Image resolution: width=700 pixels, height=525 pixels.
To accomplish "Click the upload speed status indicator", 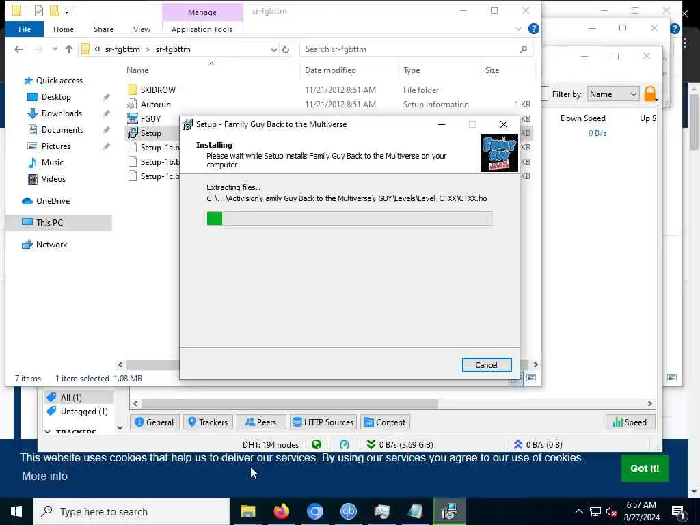I will [x=538, y=444].
